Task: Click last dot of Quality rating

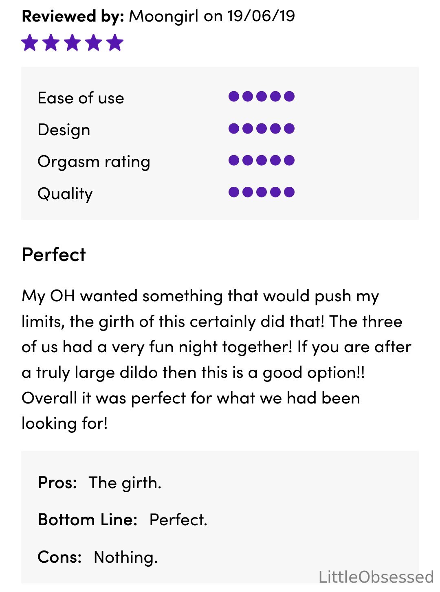Action: pyautogui.click(x=289, y=192)
